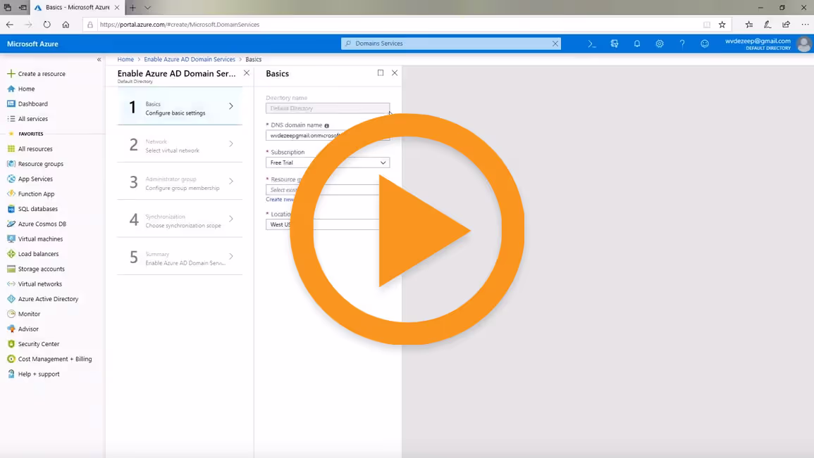This screenshot has height=458, width=814.
Task: Add page to favorites star
Action: [722, 25]
